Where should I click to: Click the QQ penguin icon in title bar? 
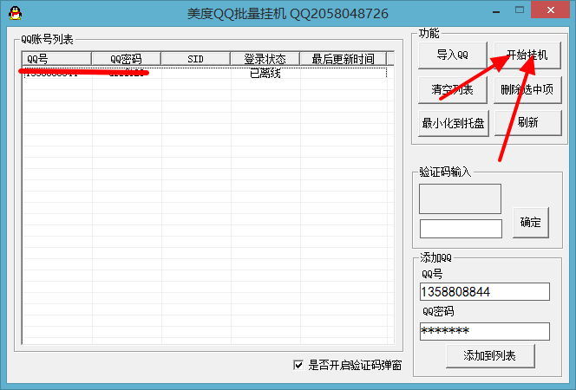click(x=15, y=13)
